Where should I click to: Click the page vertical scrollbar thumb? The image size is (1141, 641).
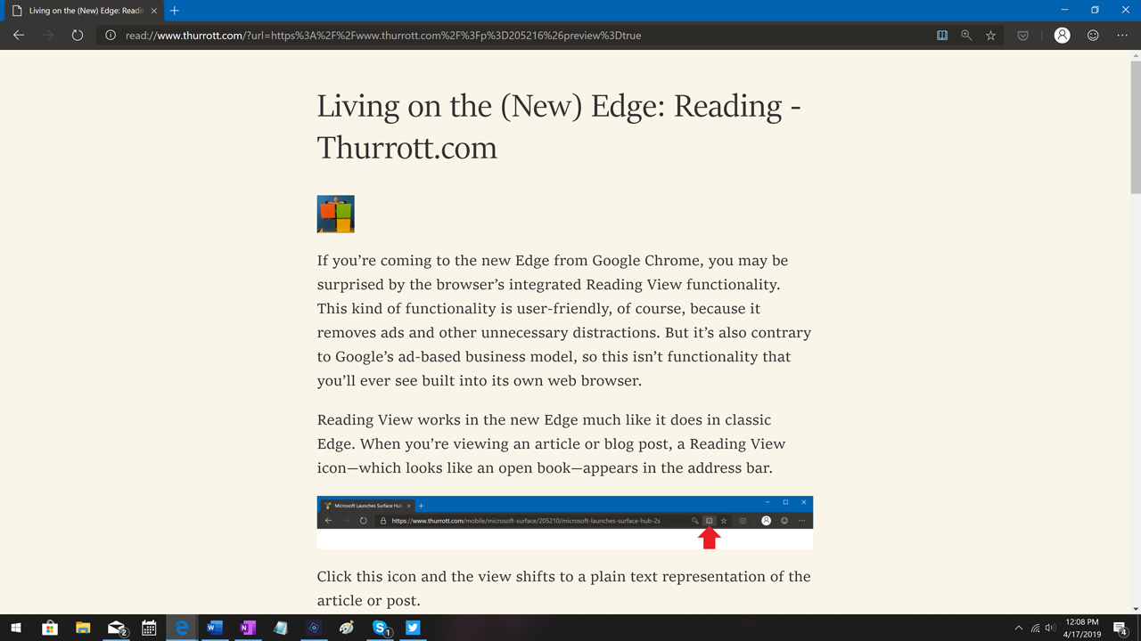[x=1135, y=125]
